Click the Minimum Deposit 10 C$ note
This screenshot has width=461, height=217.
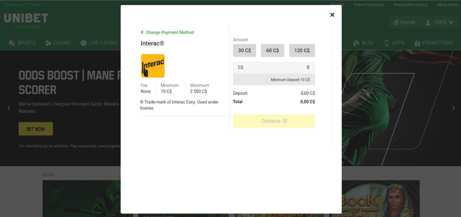pos(290,80)
